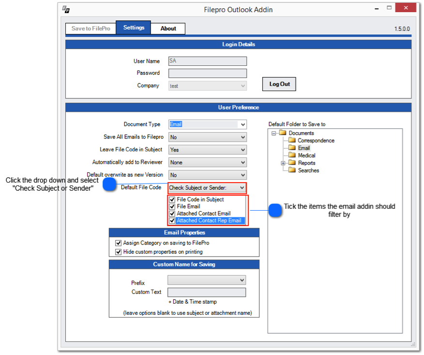The height and width of the screenshot is (355, 424).
Task: Click the Login Details header
Action: tap(239, 45)
